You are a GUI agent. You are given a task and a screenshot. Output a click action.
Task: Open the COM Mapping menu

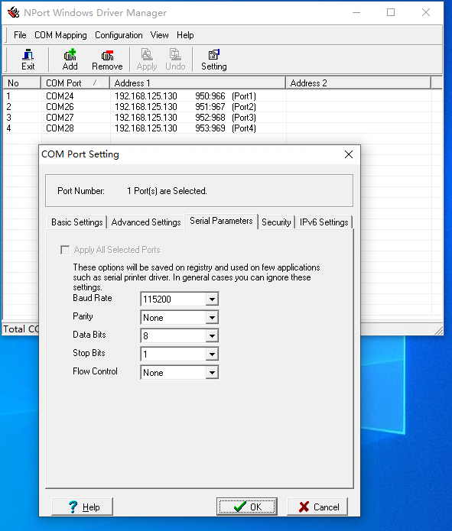coord(60,35)
